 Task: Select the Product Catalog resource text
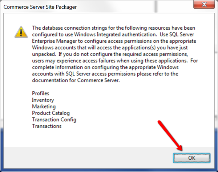point(51,113)
